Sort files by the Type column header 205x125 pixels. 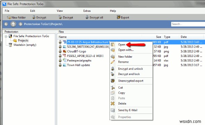tap(167, 37)
